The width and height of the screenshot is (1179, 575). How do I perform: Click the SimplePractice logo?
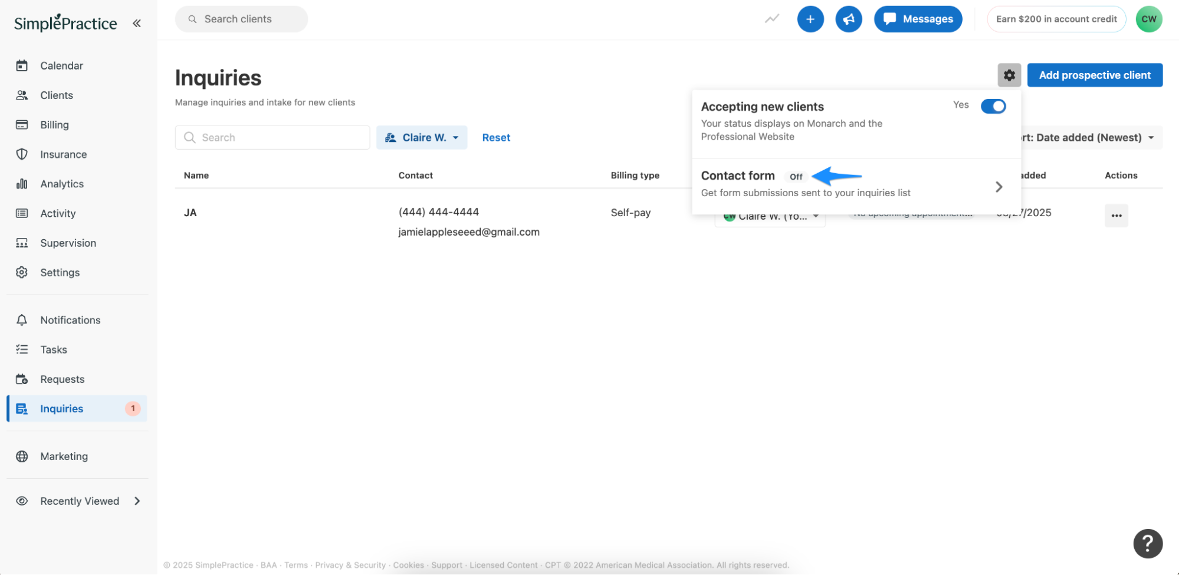click(x=65, y=23)
